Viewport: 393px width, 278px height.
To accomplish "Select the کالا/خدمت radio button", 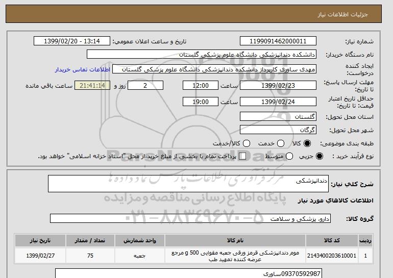I will tap(247, 143).
